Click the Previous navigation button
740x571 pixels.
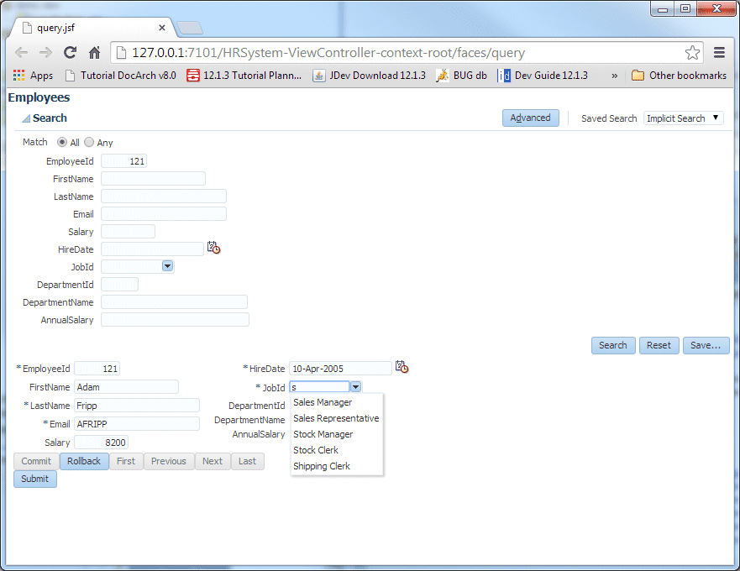click(169, 461)
